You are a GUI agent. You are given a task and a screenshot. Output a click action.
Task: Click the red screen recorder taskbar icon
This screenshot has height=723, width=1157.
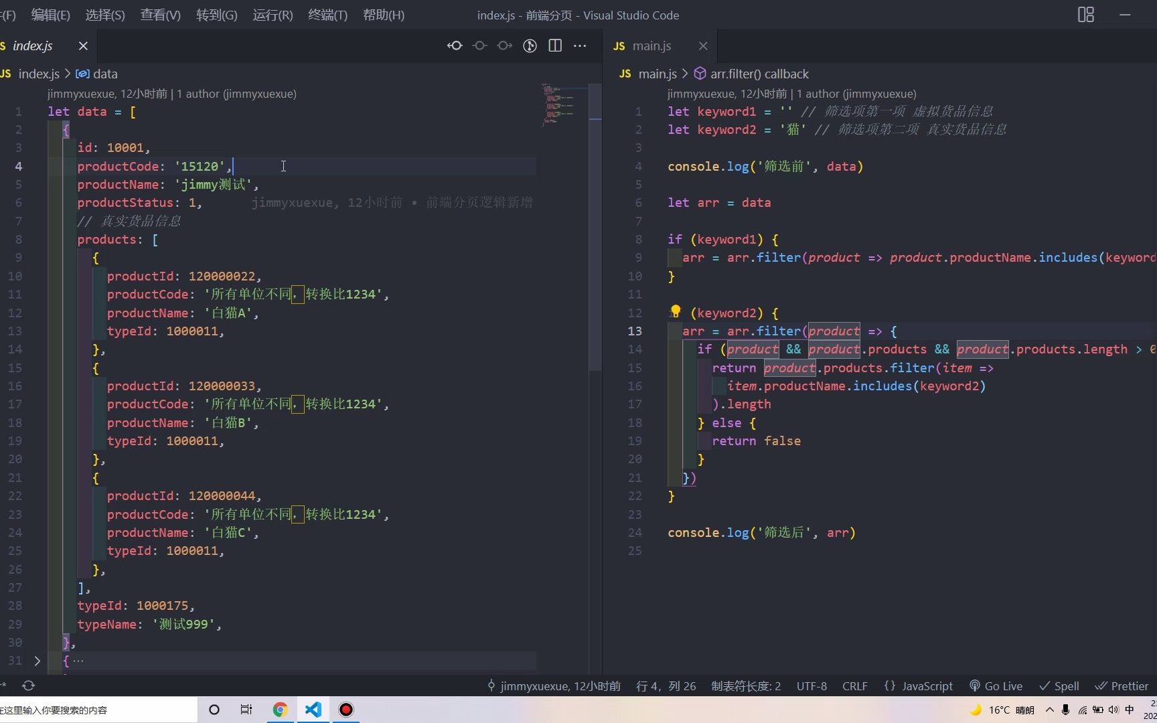tap(345, 710)
